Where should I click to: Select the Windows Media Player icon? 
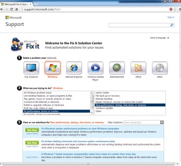tap(96, 68)
